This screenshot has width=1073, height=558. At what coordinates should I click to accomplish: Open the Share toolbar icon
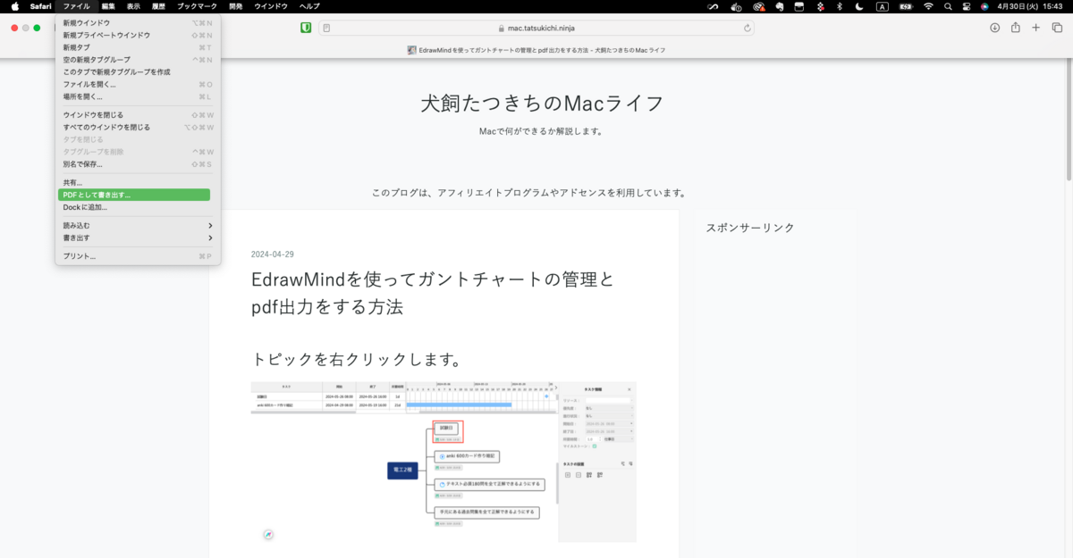(1016, 28)
